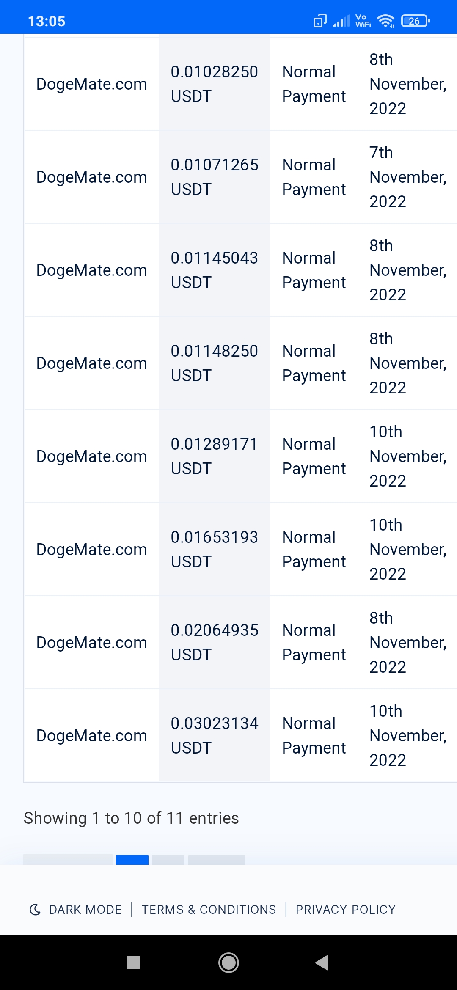The image size is (457, 990).
Task: Select the 0.01028250 USDT payment row
Action: click(x=240, y=84)
